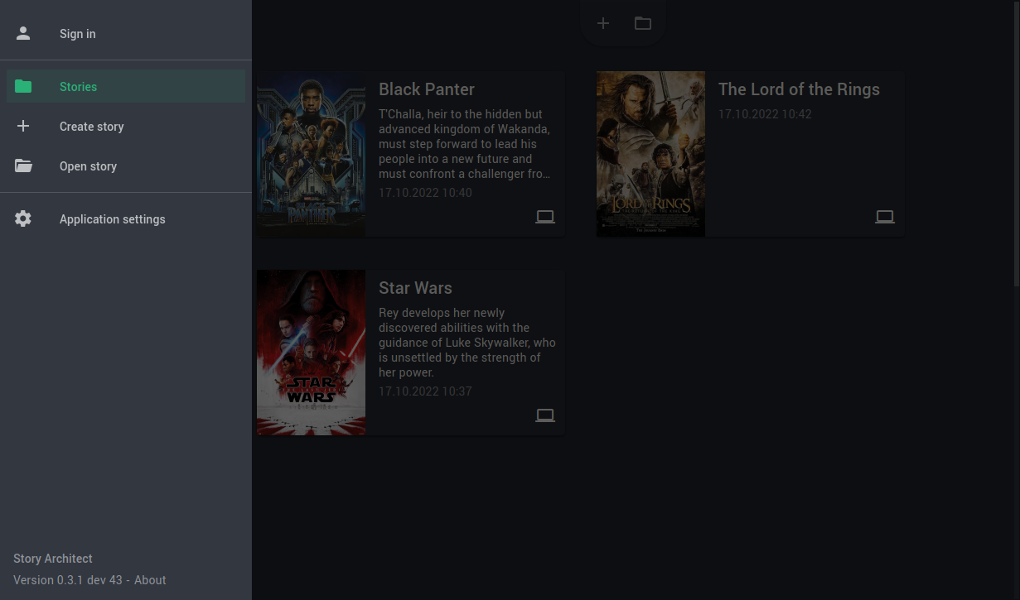This screenshot has height=600, width=1020.
Task: Click the laptop icon on Lord of the Rings card
Action: click(x=885, y=217)
